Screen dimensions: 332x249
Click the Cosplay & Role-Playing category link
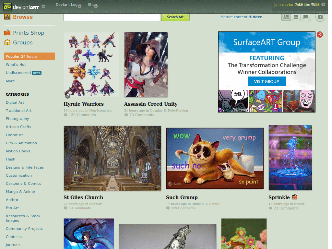tap(169, 110)
